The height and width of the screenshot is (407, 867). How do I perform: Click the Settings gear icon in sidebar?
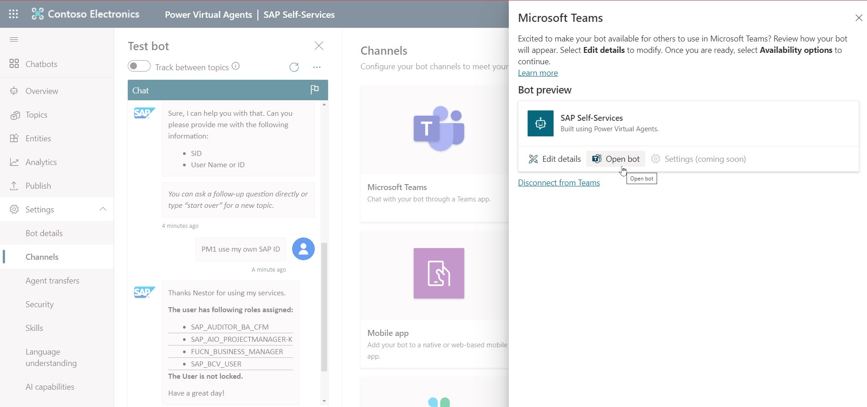14,210
